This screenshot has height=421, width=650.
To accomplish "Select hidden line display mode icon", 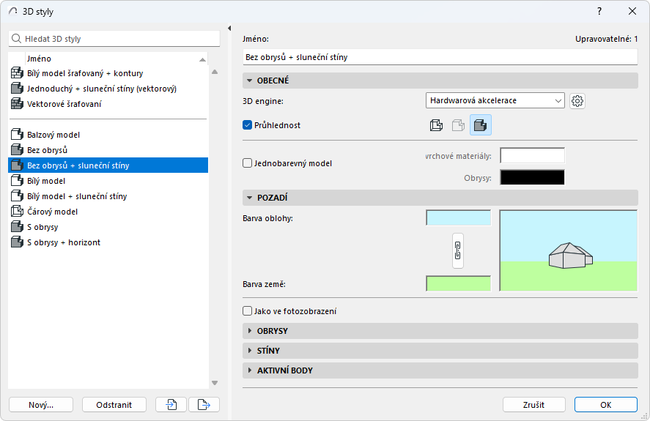I will tap(458, 125).
